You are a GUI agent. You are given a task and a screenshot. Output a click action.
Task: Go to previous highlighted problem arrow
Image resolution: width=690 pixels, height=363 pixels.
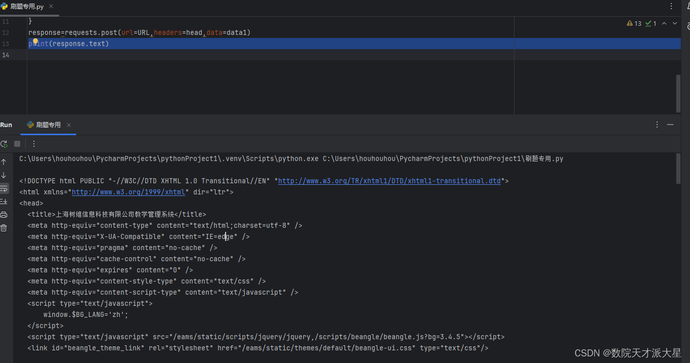coord(664,23)
